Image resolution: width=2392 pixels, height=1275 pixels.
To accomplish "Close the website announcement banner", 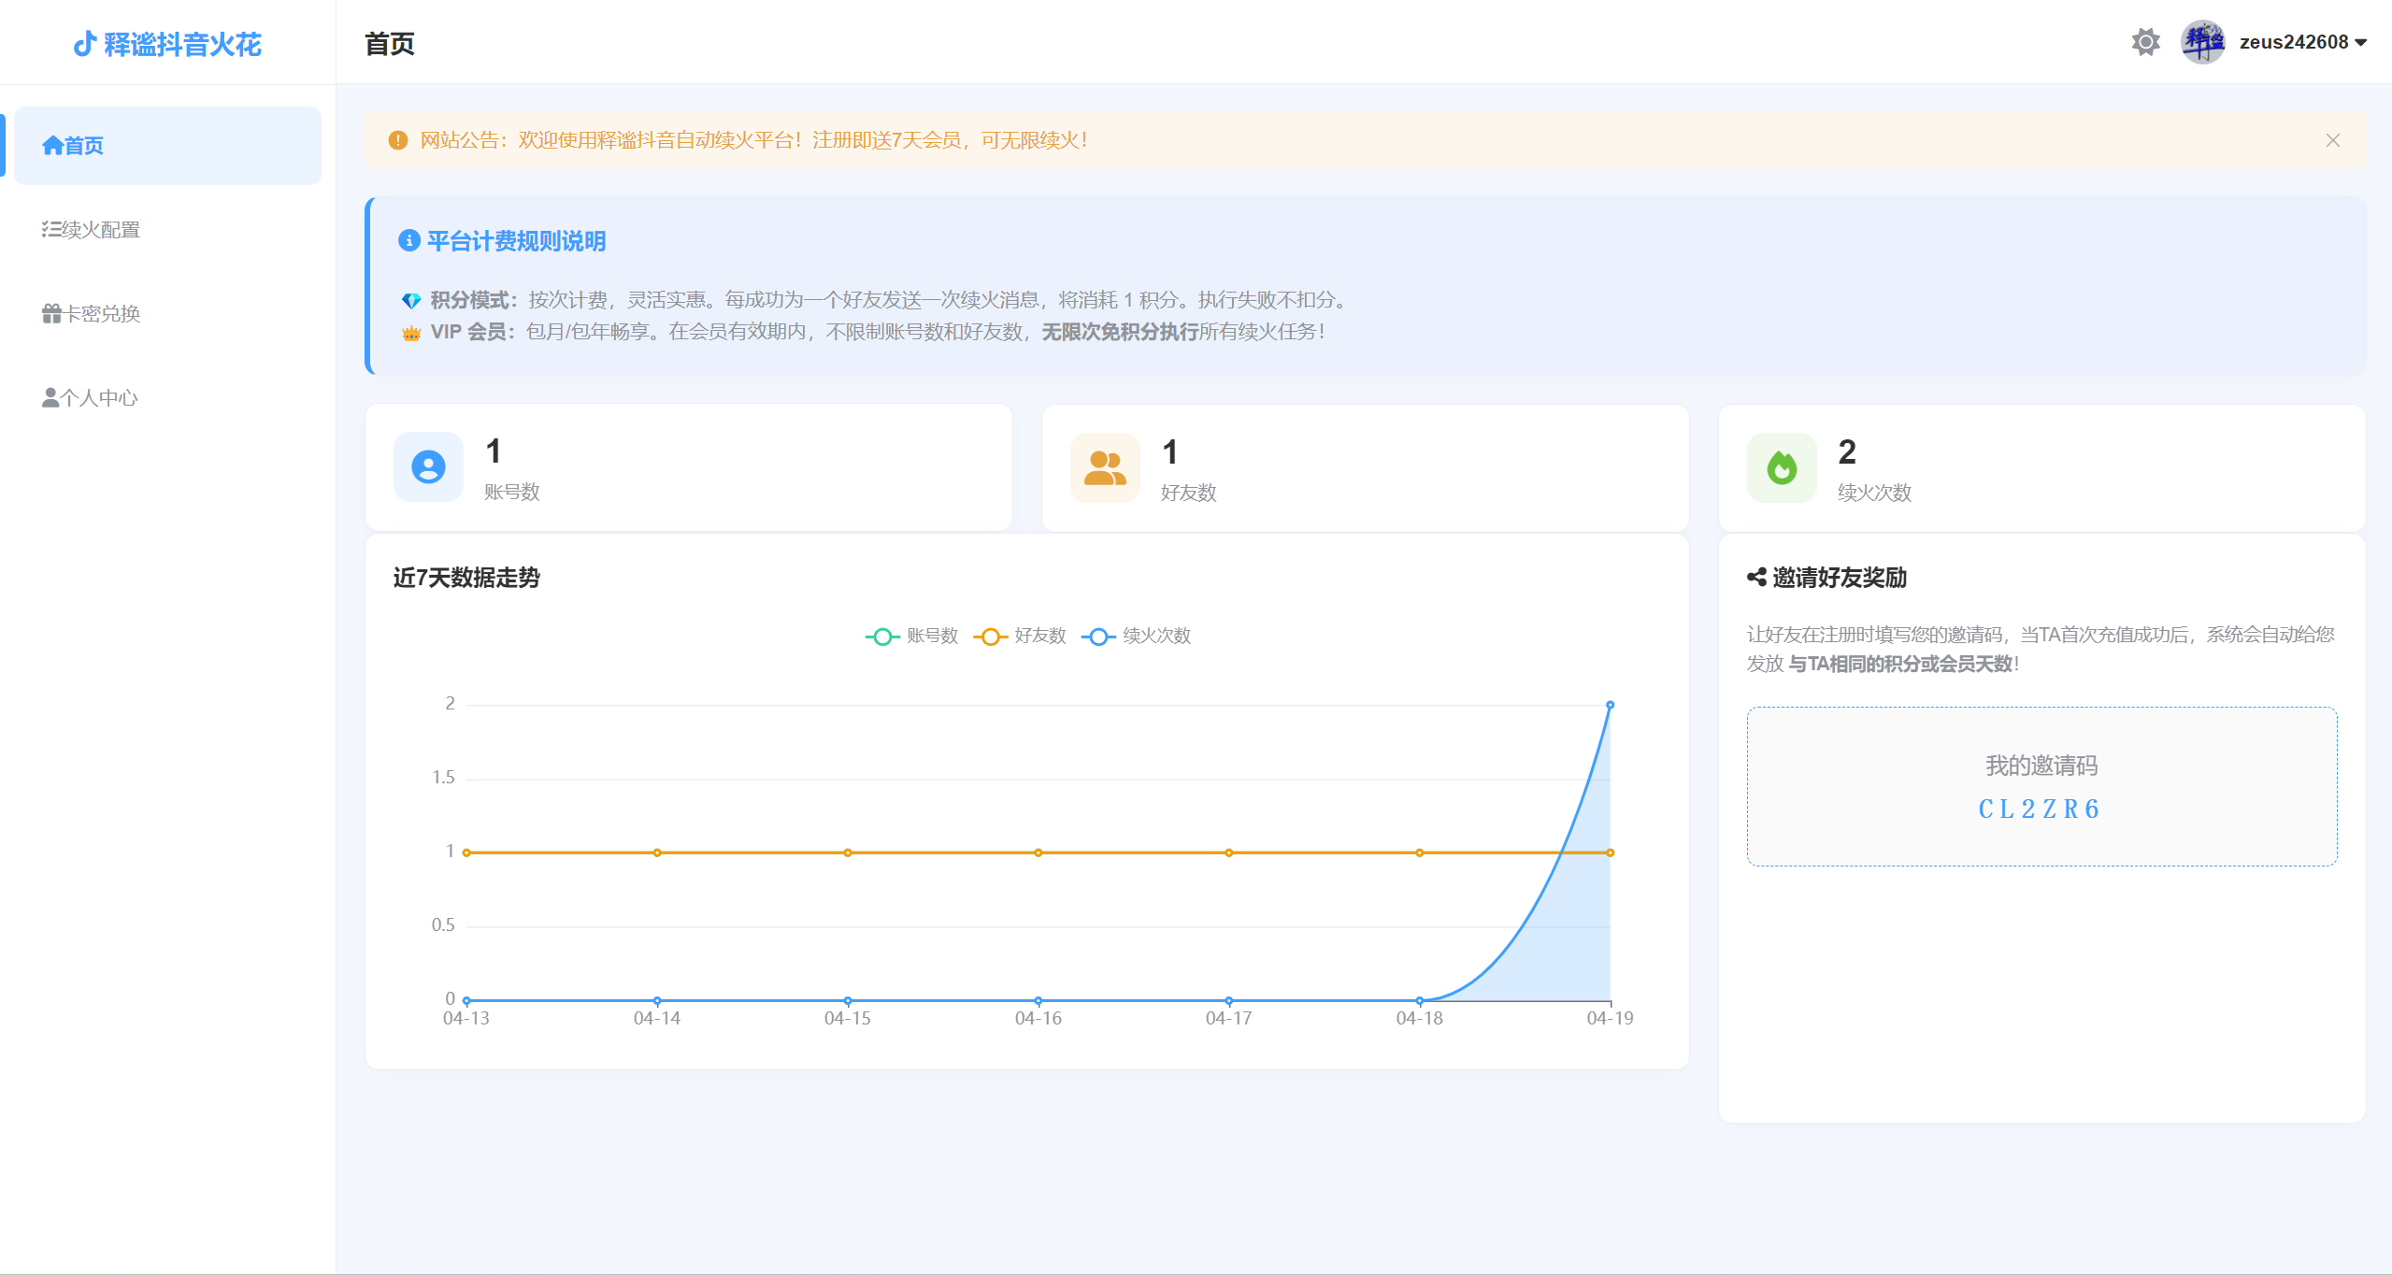I will (x=2332, y=140).
